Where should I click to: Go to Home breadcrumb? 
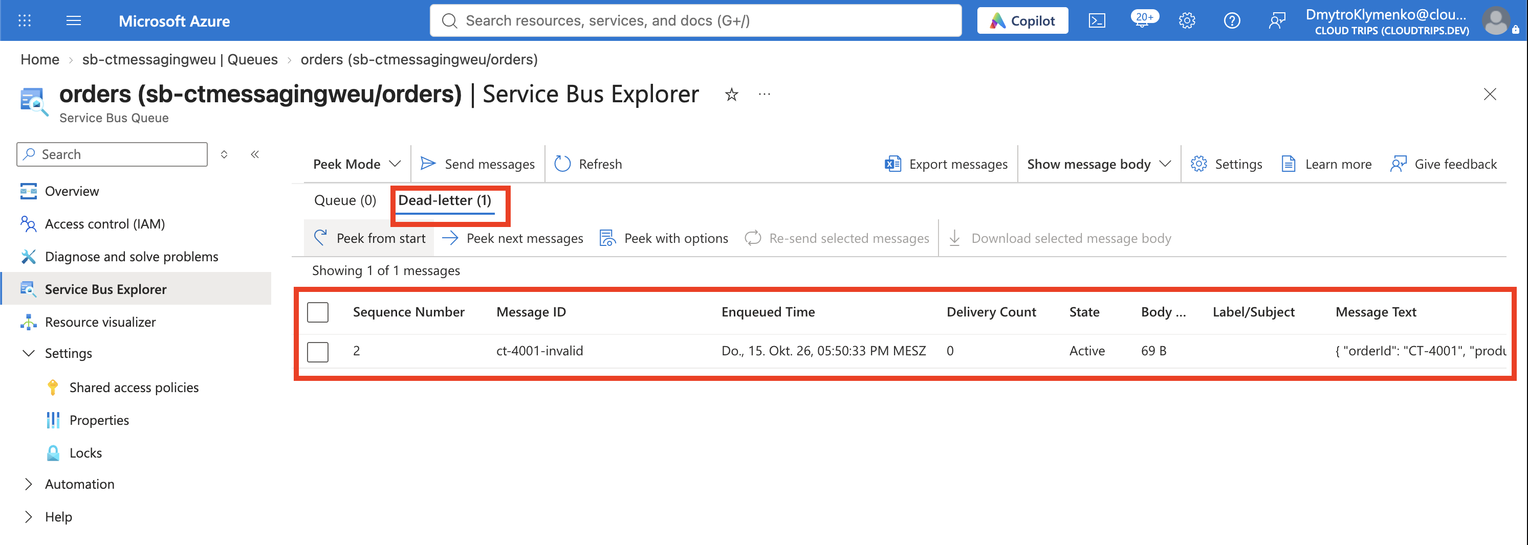(x=40, y=60)
